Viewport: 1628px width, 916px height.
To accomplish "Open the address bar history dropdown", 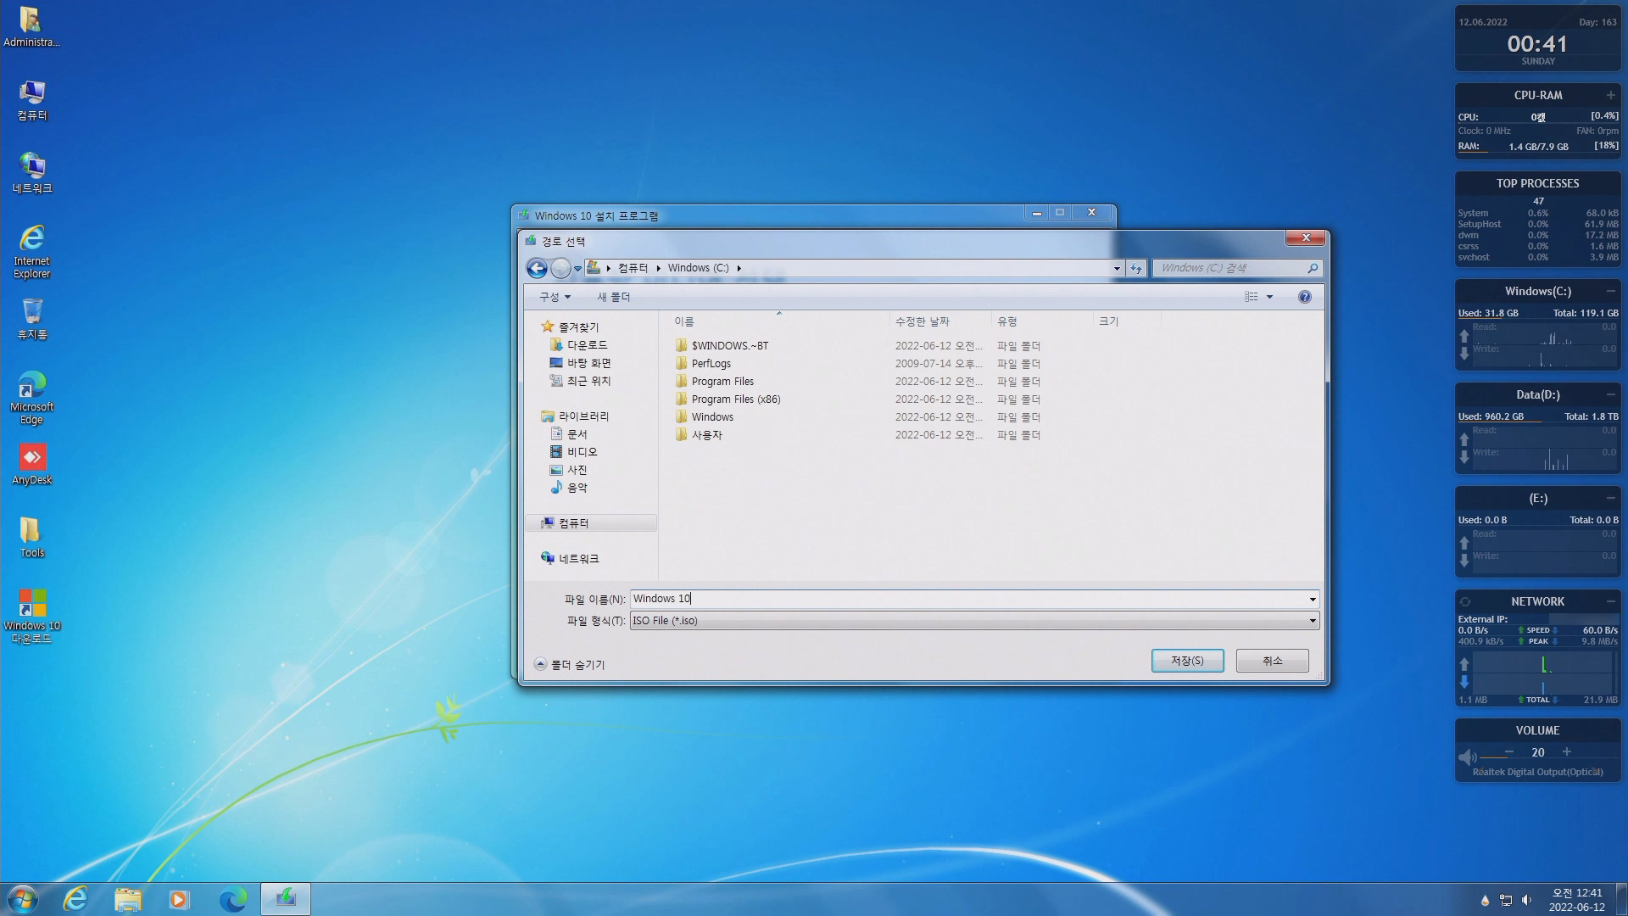I will coord(1117,268).
